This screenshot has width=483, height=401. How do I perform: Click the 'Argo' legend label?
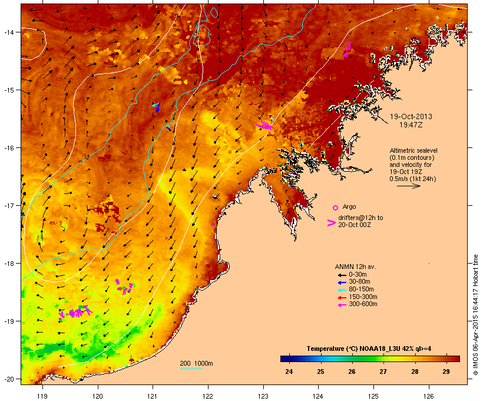[349, 206]
